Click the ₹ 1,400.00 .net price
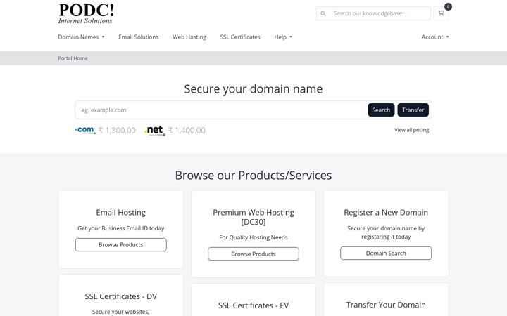 (x=187, y=131)
